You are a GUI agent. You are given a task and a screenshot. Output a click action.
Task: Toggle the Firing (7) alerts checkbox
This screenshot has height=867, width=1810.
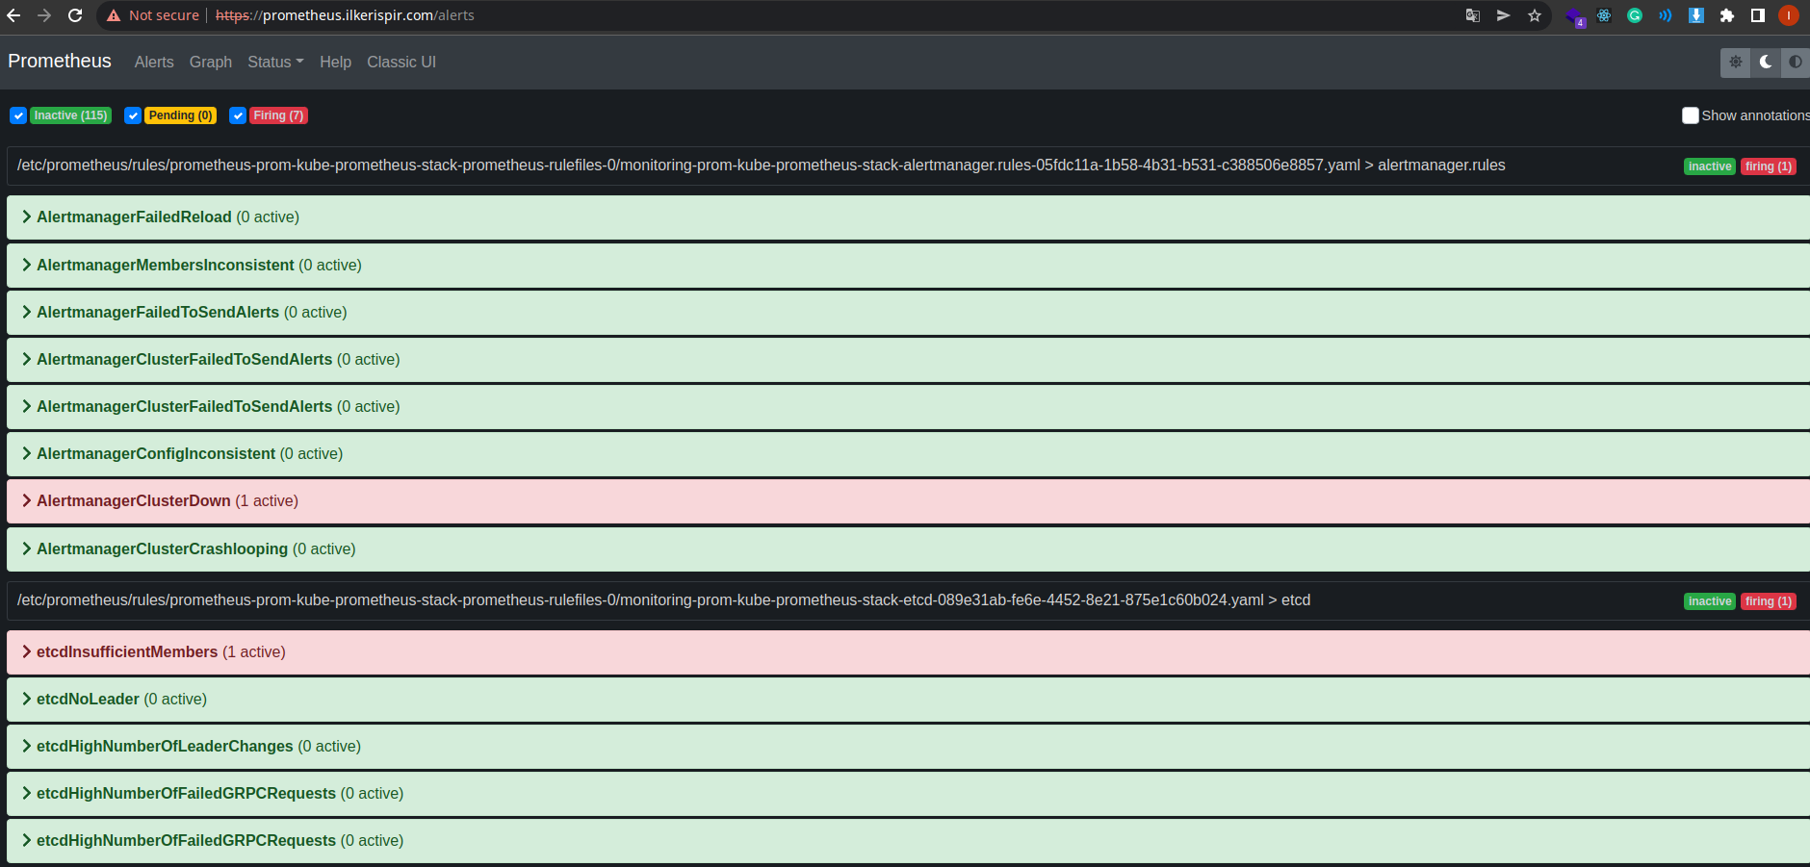(x=238, y=115)
